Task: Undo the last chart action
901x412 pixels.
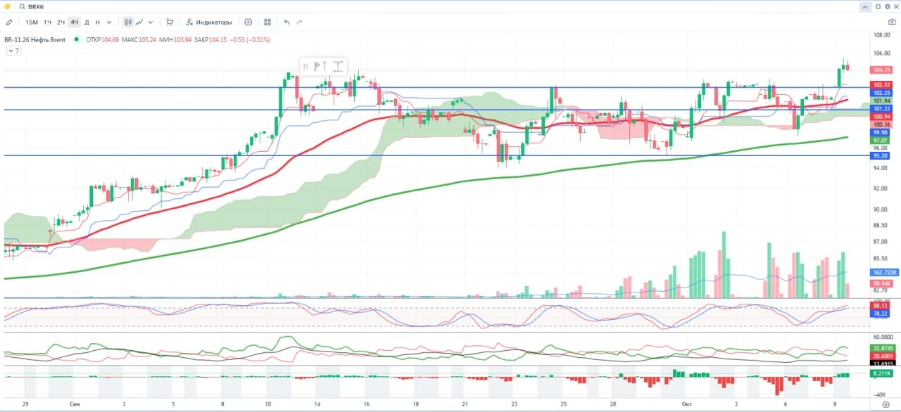Action: click(x=286, y=22)
